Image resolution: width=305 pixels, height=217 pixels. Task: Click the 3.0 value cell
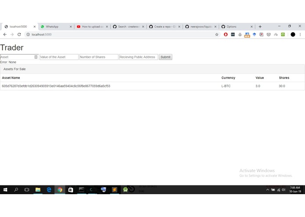pyautogui.click(x=258, y=86)
